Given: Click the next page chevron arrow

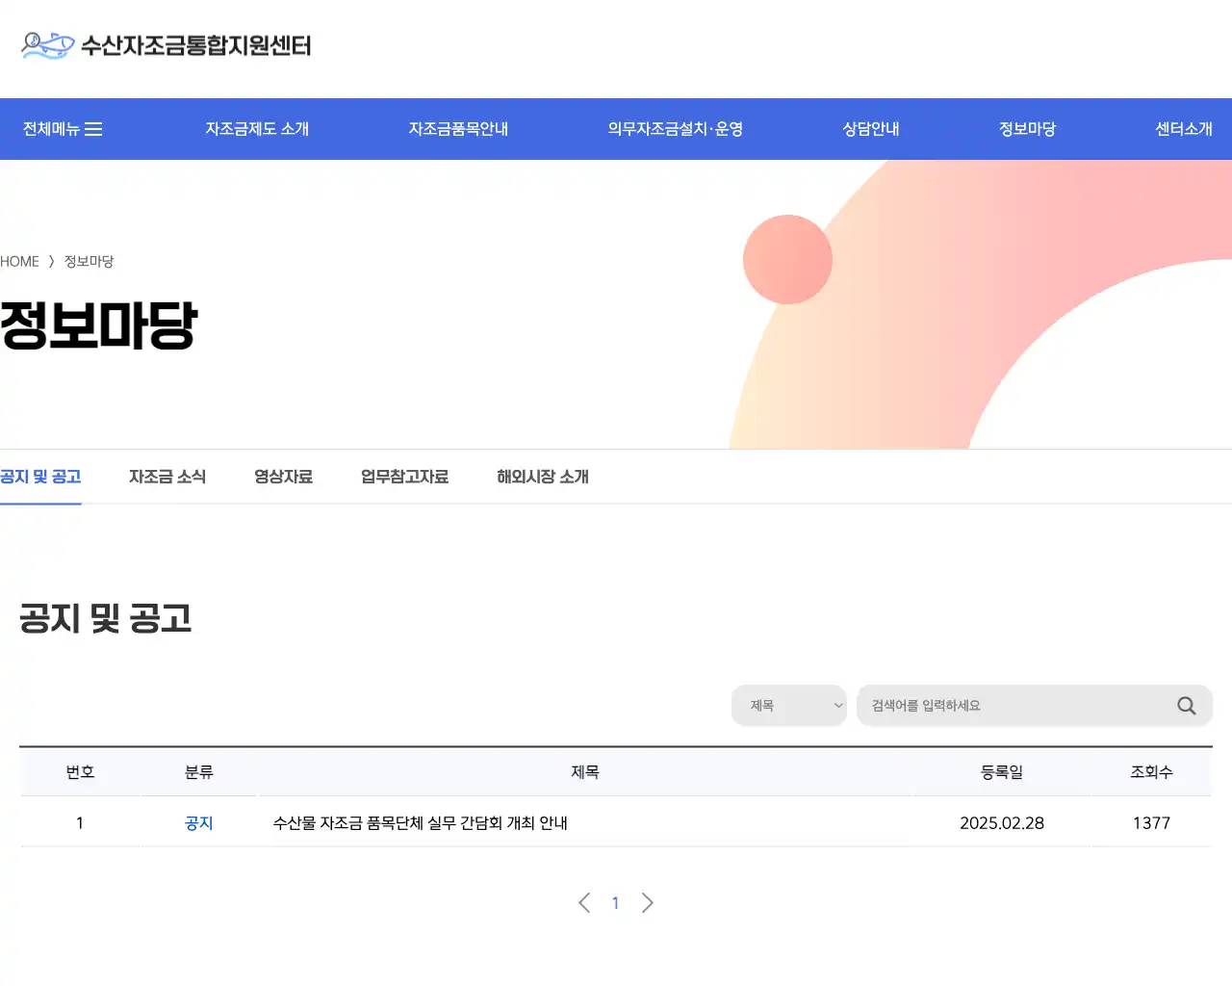Looking at the screenshot, I should [647, 903].
